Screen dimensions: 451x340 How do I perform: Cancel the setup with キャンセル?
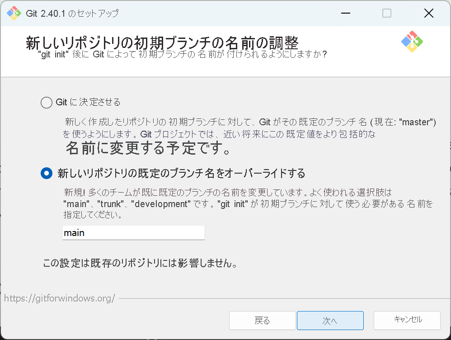pyautogui.click(x=406, y=320)
